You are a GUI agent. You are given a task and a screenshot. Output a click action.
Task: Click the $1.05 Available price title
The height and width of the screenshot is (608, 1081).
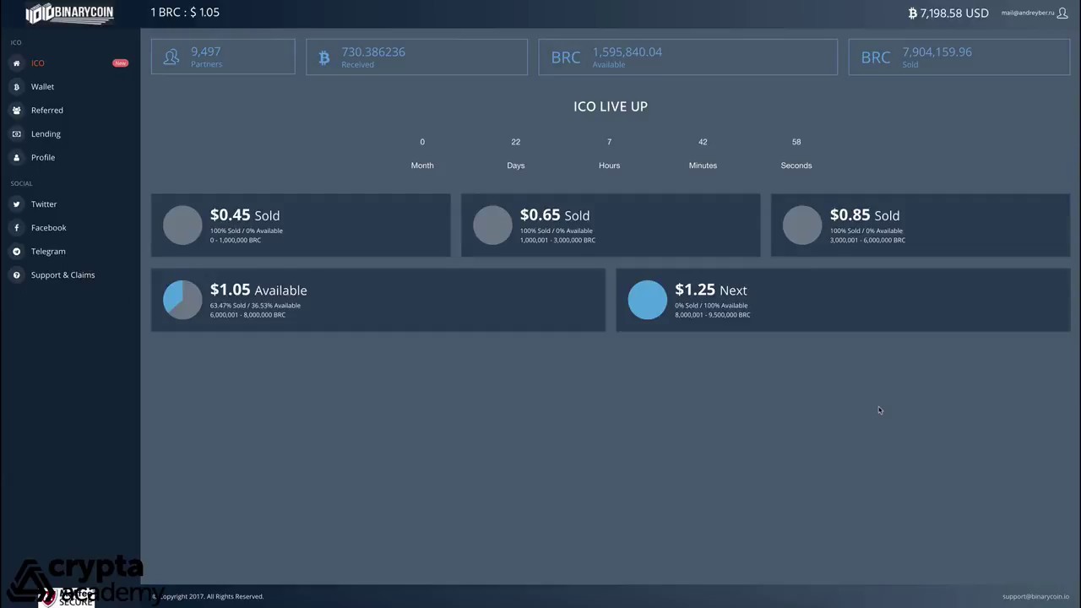258,290
